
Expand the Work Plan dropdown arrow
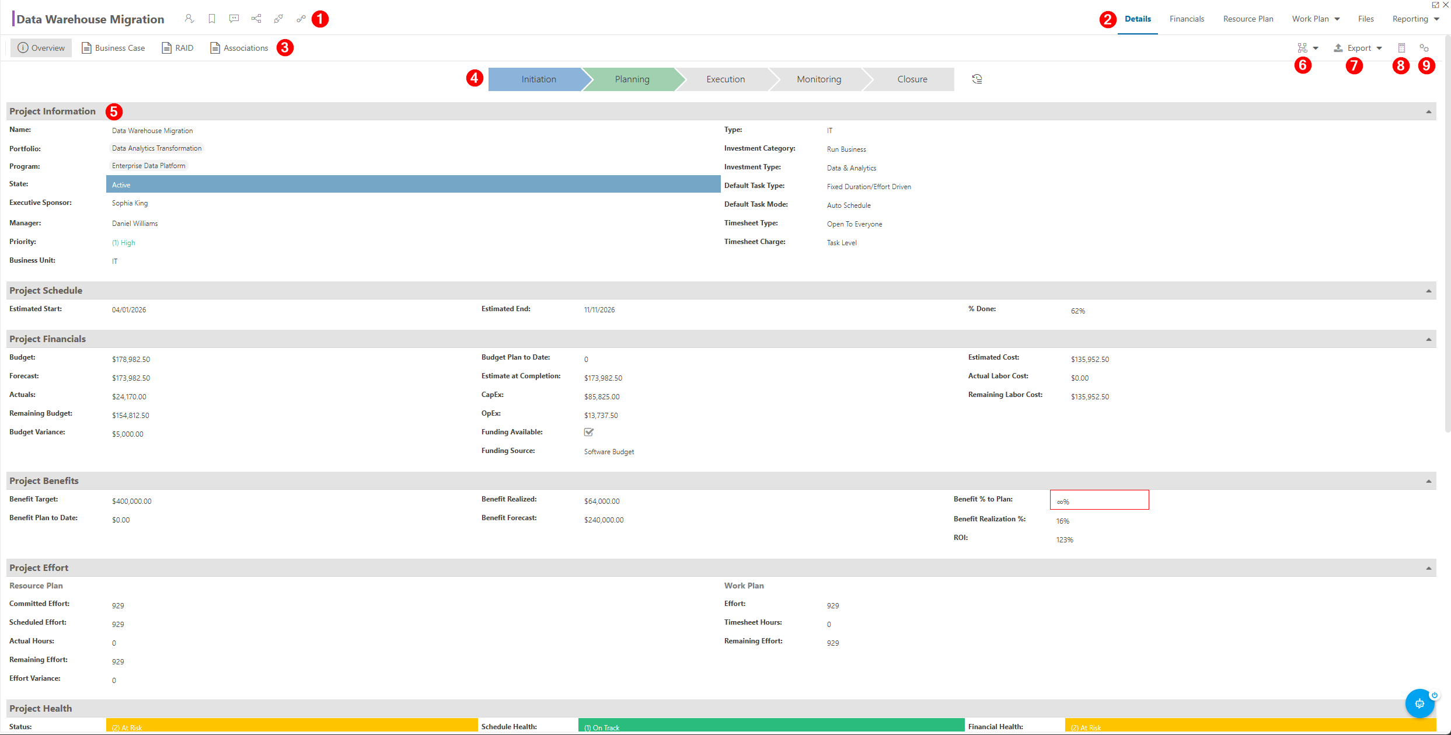1337,19
